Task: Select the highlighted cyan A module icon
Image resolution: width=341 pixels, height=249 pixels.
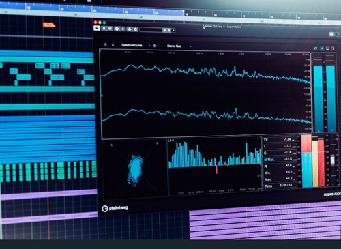Action: (x=322, y=48)
